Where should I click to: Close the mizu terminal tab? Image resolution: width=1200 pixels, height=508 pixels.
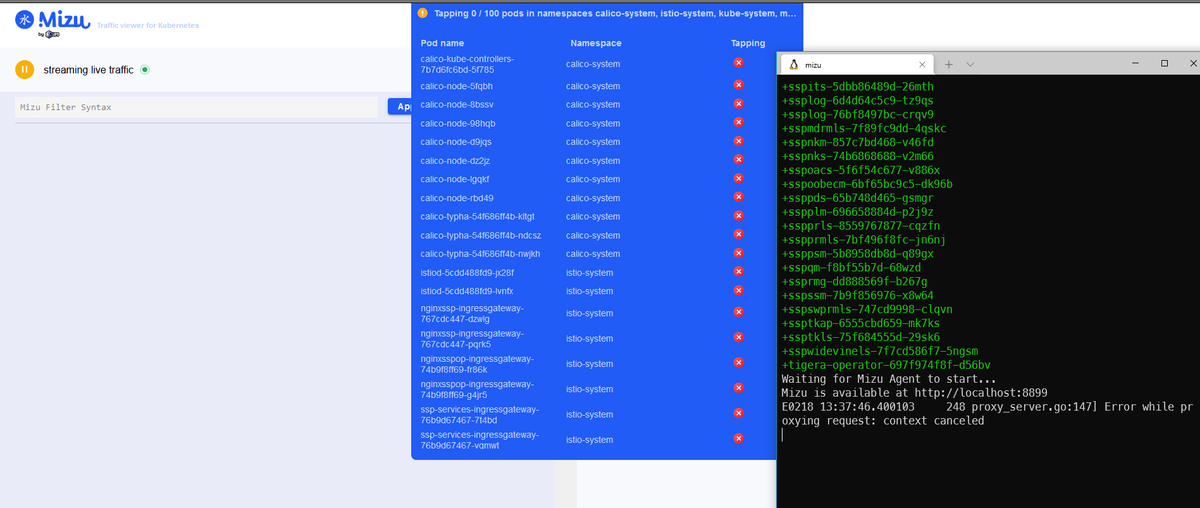[x=922, y=65]
